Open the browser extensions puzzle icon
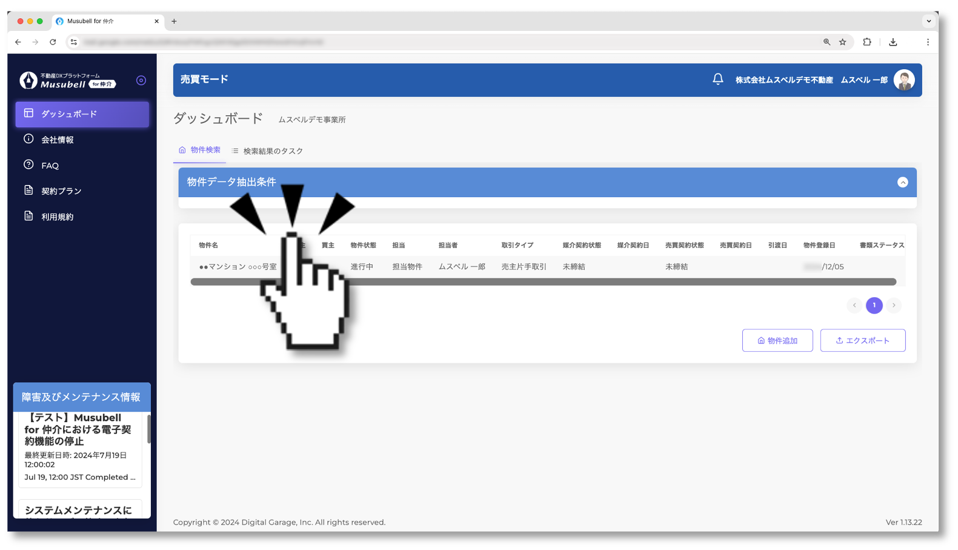 click(867, 42)
